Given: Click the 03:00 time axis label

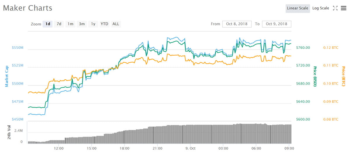Looking at the screenshot, I should tap(223, 148).
